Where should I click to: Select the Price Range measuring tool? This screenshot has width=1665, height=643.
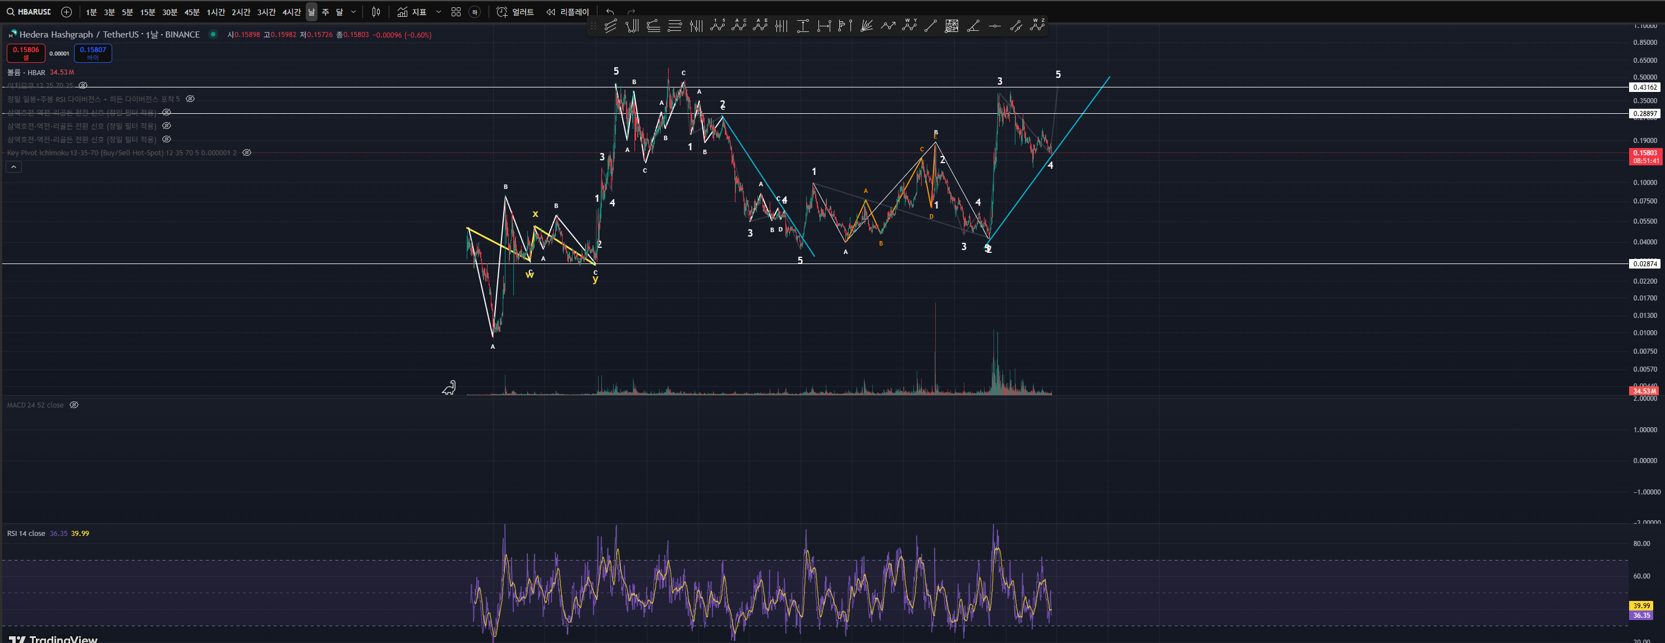tap(803, 26)
